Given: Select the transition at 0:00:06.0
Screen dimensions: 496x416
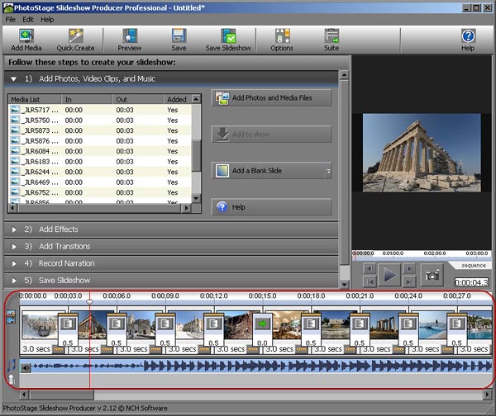Looking at the screenshot, I should point(117,330).
